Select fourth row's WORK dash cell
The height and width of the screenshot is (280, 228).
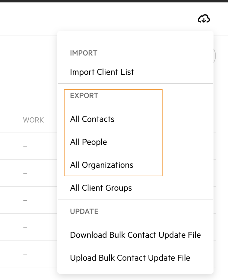click(x=25, y=227)
